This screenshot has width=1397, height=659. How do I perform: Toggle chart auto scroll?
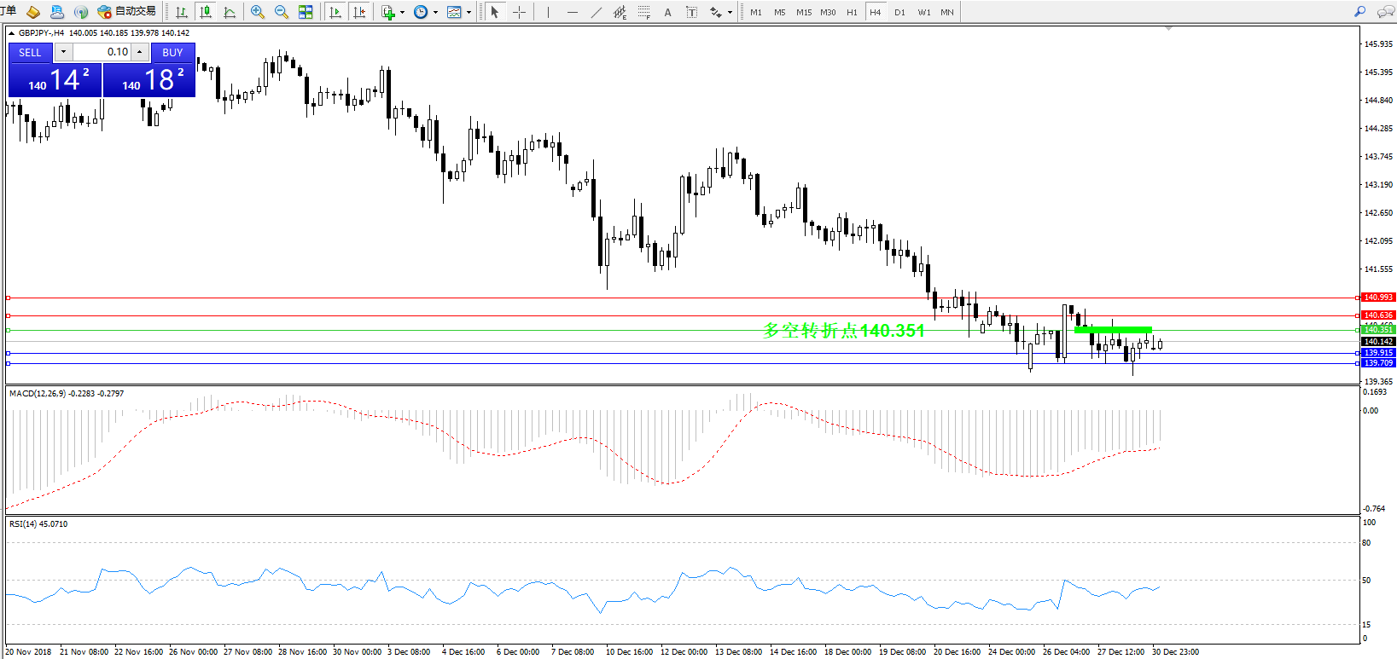pyautogui.click(x=335, y=12)
